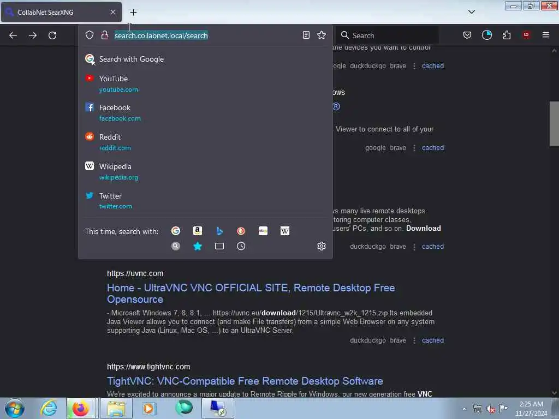559x419 pixels.
Task: Open the Pocket save icon
Action: [x=467, y=35]
